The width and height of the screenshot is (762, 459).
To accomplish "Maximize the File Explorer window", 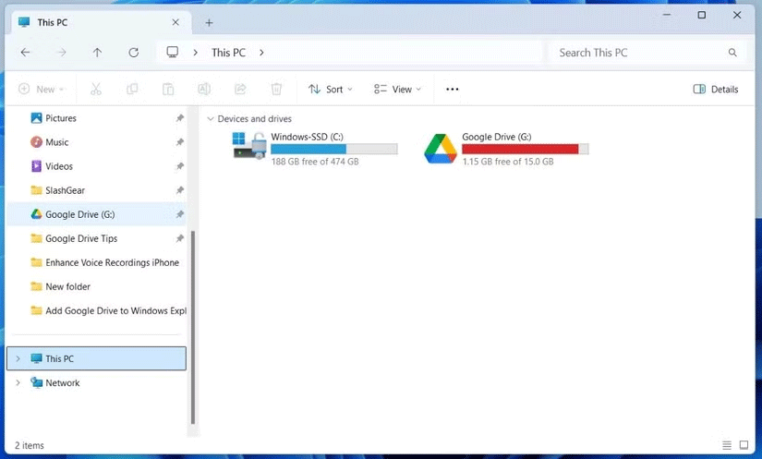I will click(702, 15).
